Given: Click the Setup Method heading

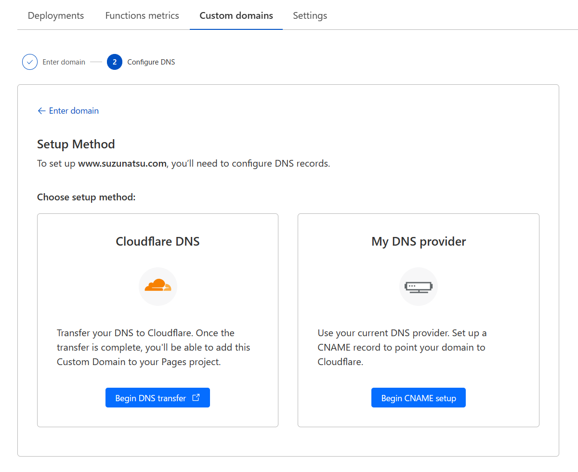Looking at the screenshot, I should click(76, 144).
